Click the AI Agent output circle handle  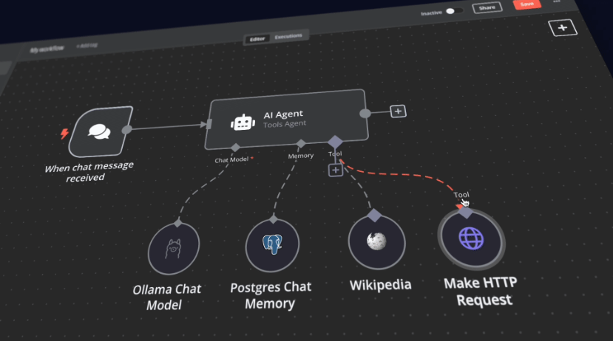pyautogui.click(x=365, y=113)
